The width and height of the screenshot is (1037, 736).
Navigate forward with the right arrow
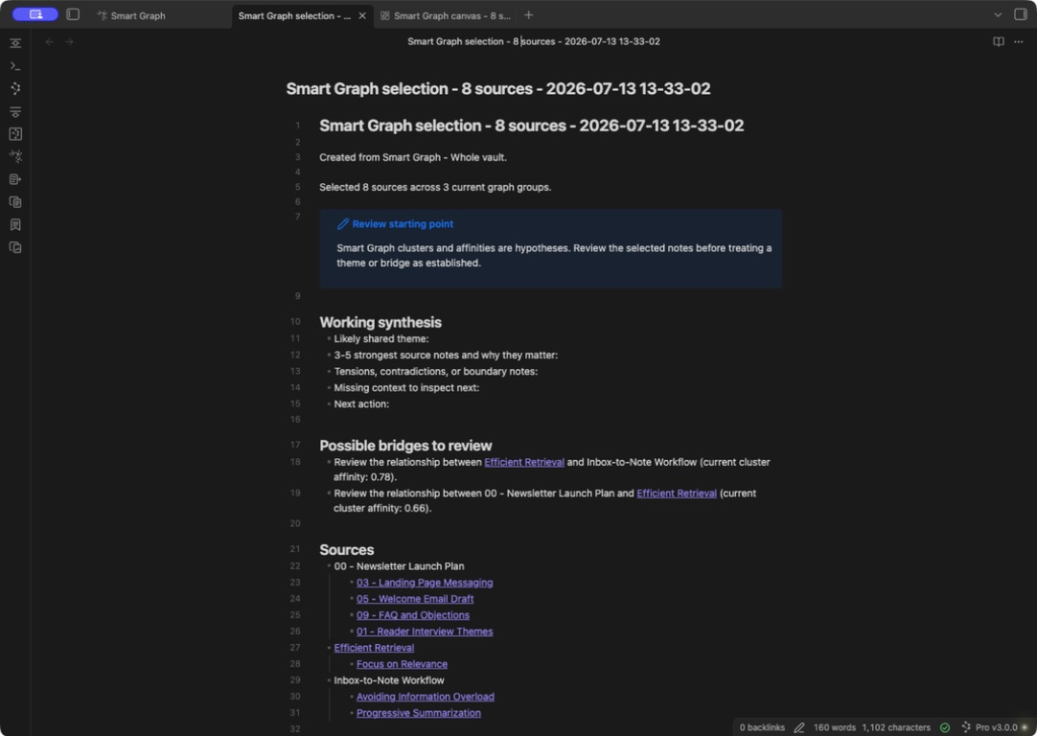point(69,41)
